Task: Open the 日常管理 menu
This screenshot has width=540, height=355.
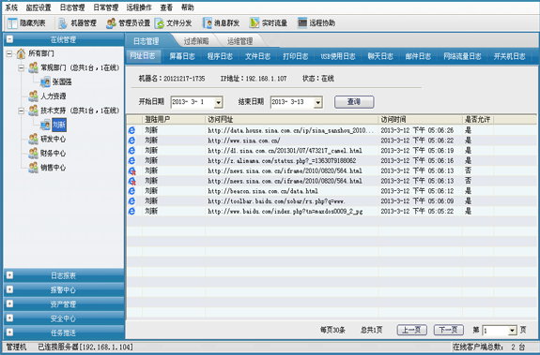Action: pyautogui.click(x=106, y=7)
